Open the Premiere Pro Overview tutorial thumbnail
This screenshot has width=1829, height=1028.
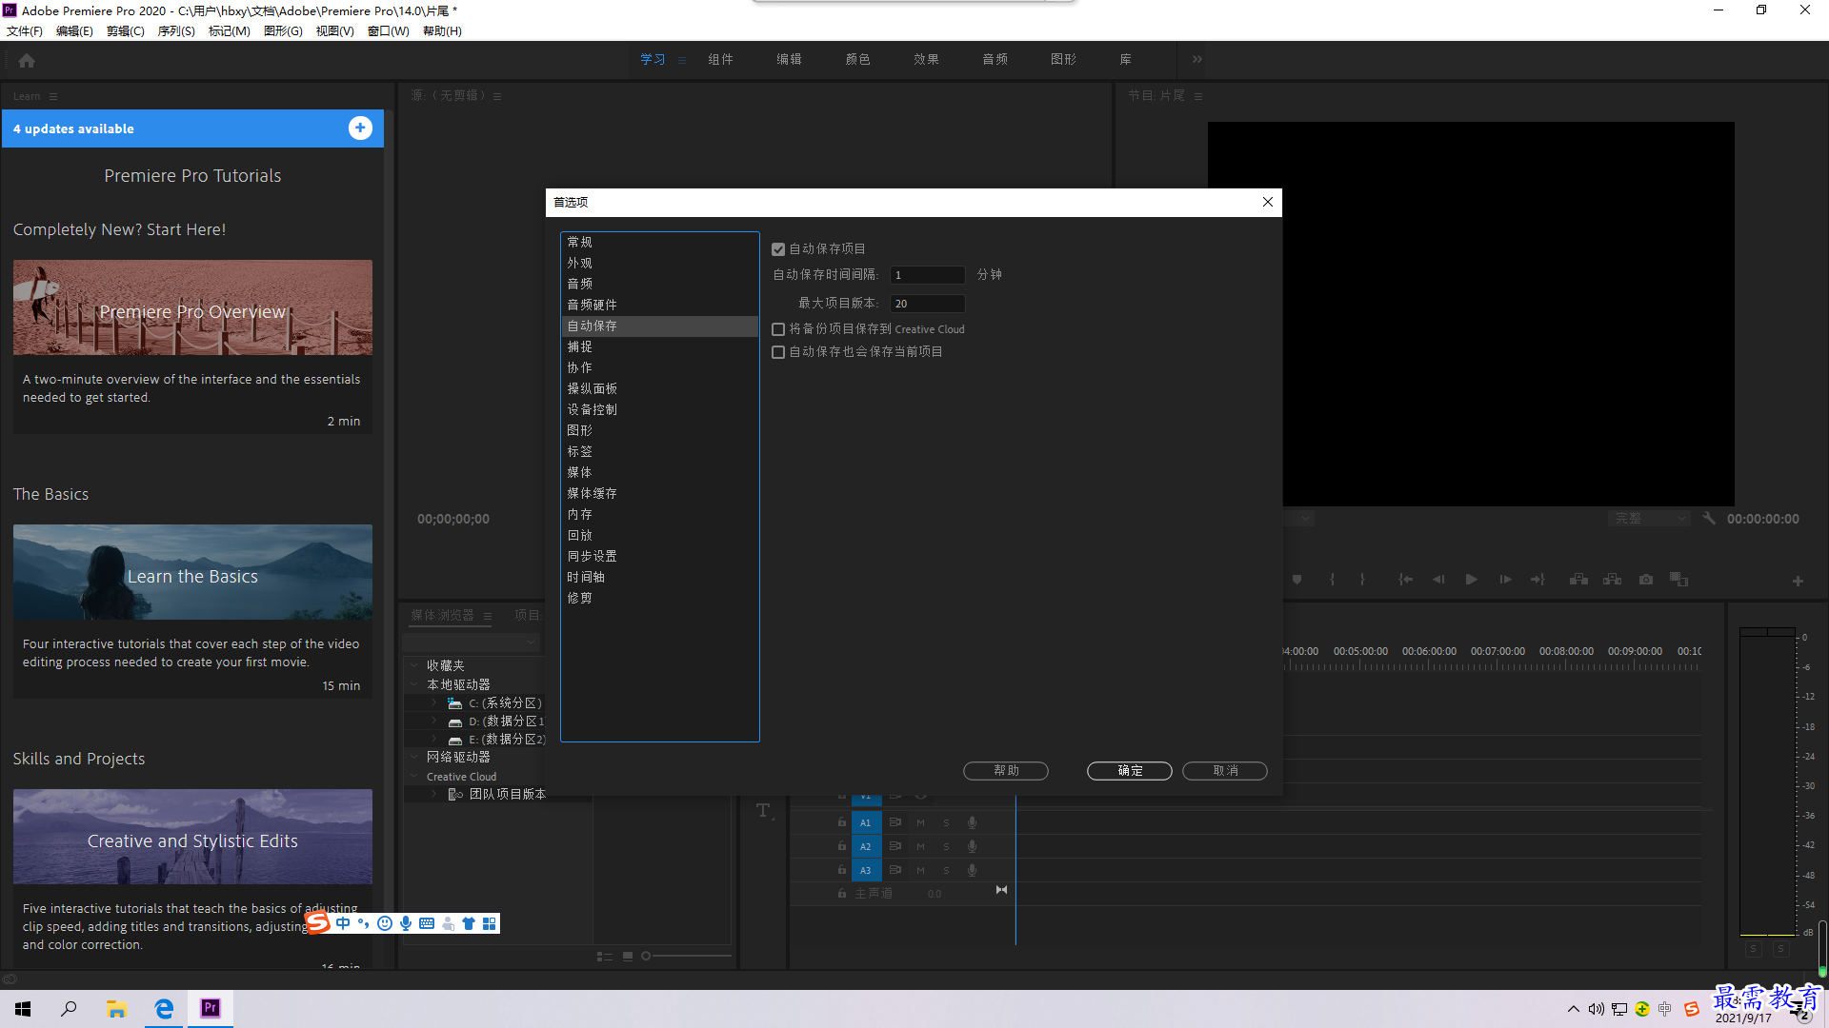coord(192,307)
